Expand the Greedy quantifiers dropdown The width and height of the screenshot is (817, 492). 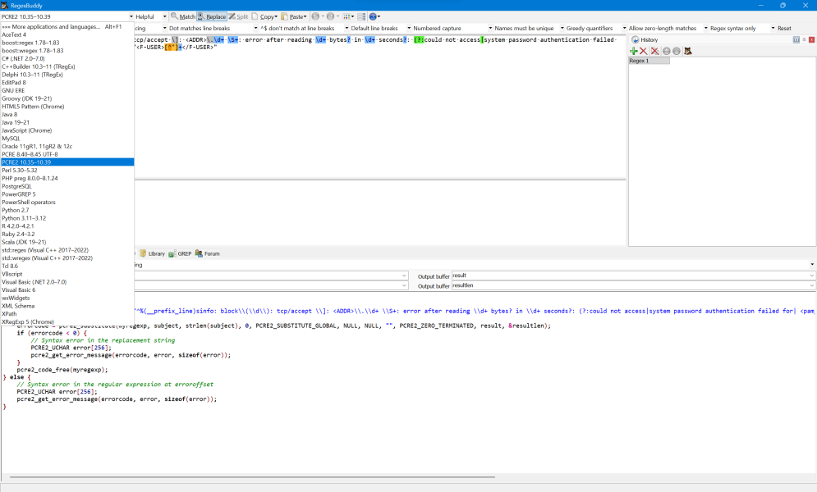[590, 28]
